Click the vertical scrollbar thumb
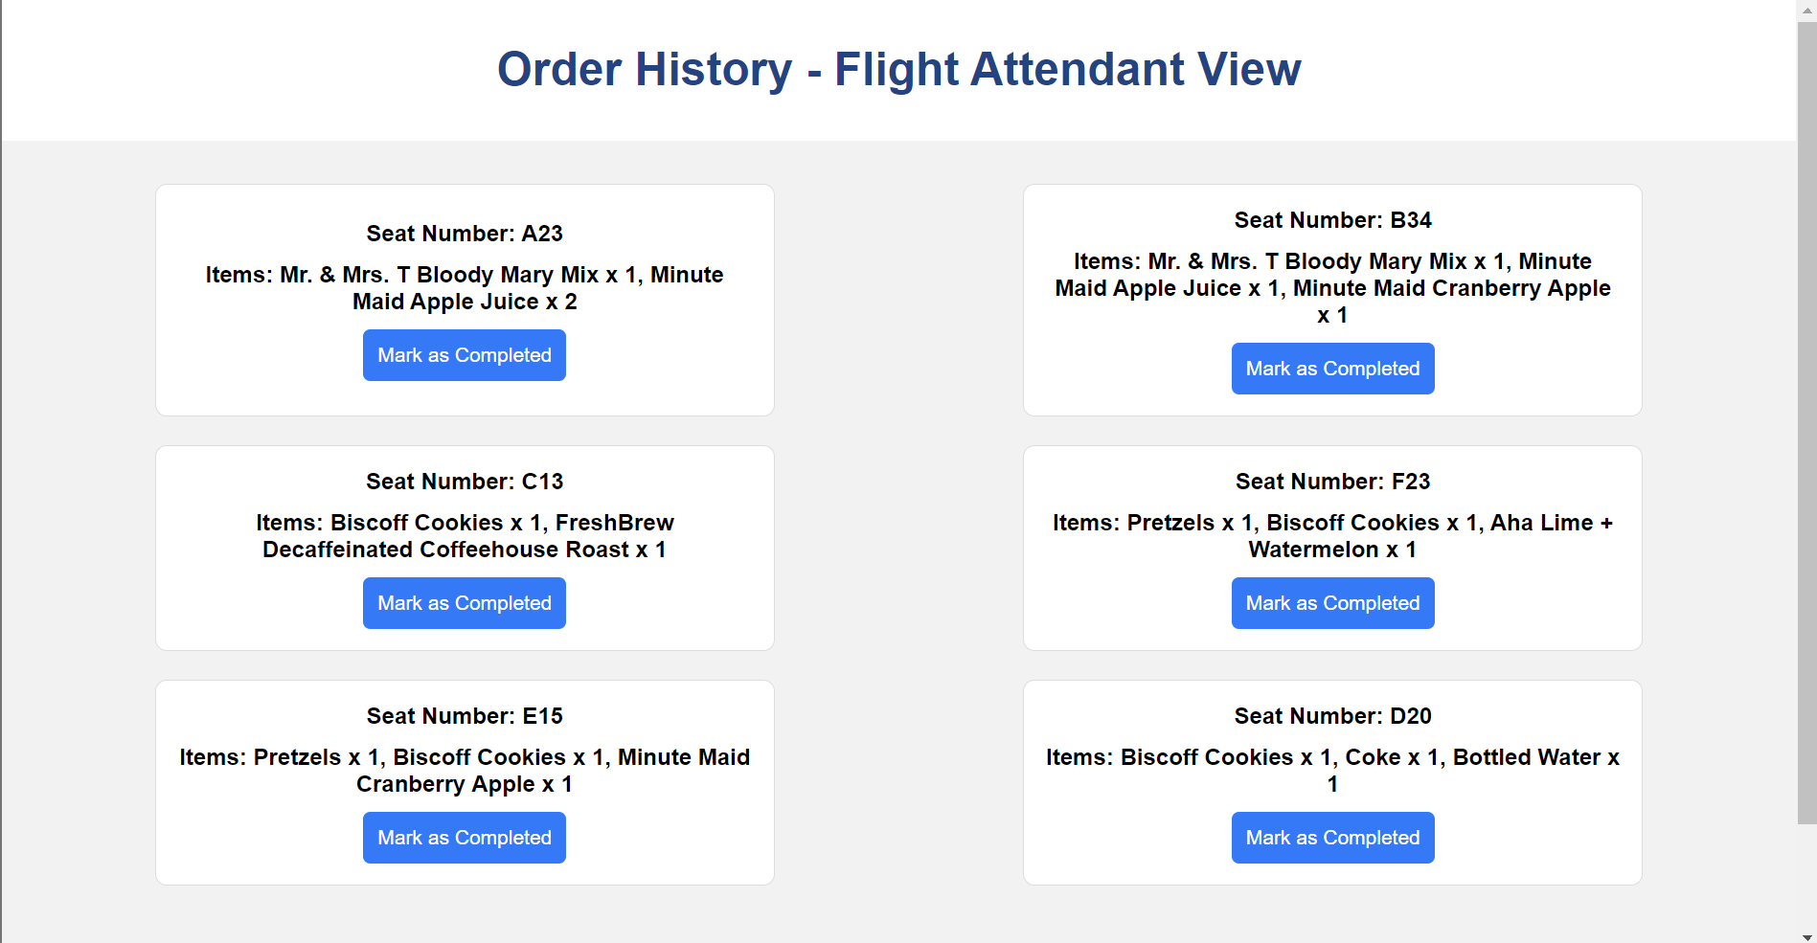 1806,421
